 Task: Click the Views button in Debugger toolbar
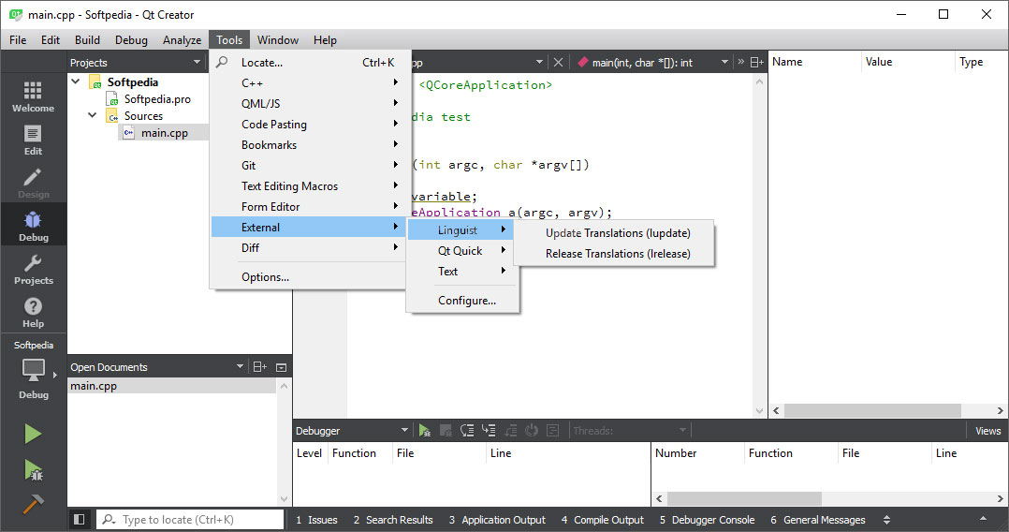(987, 431)
